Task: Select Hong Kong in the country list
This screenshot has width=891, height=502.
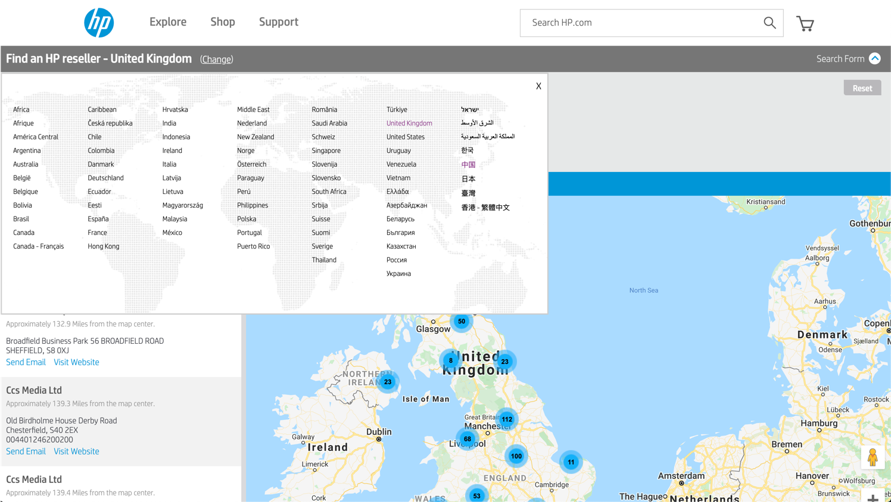Action: pyautogui.click(x=103, y=246)
